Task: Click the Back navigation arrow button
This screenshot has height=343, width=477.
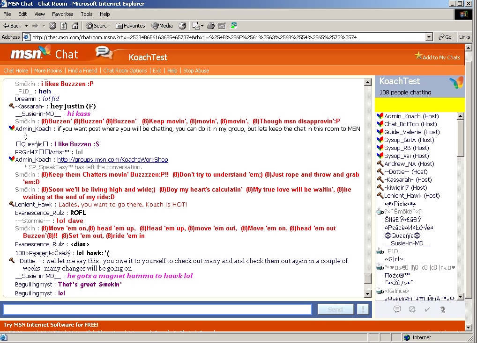Action: (x=12, y=26)
